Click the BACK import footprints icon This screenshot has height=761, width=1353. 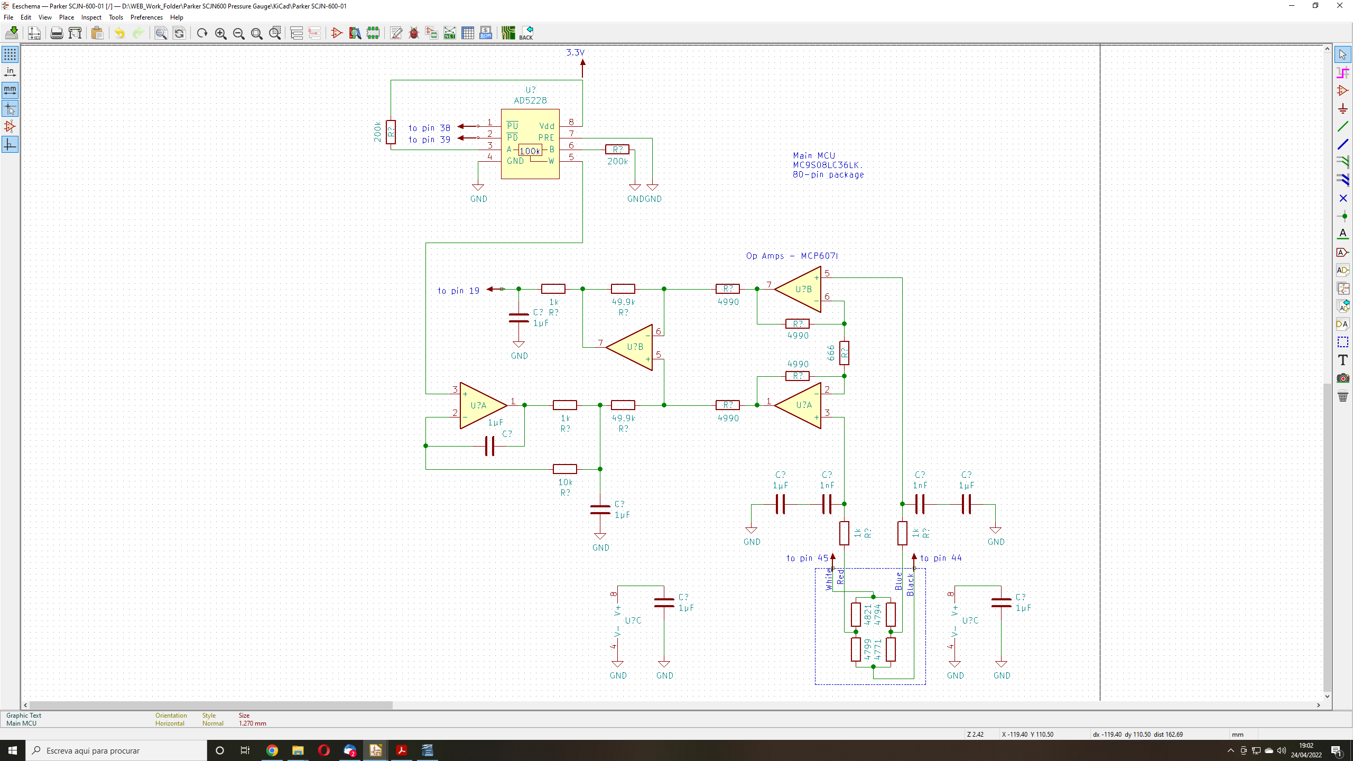coord(526,33)
